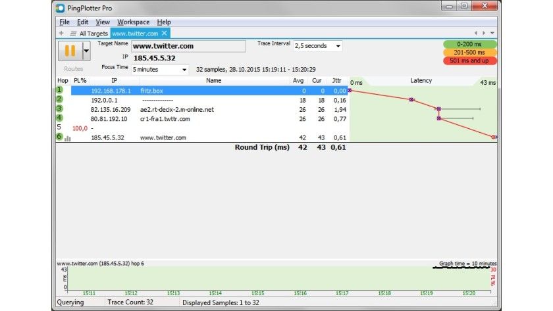Click the Routes button
Image resolution: width=553 pixels, height=311 pixels.
[x=74, y=68]
